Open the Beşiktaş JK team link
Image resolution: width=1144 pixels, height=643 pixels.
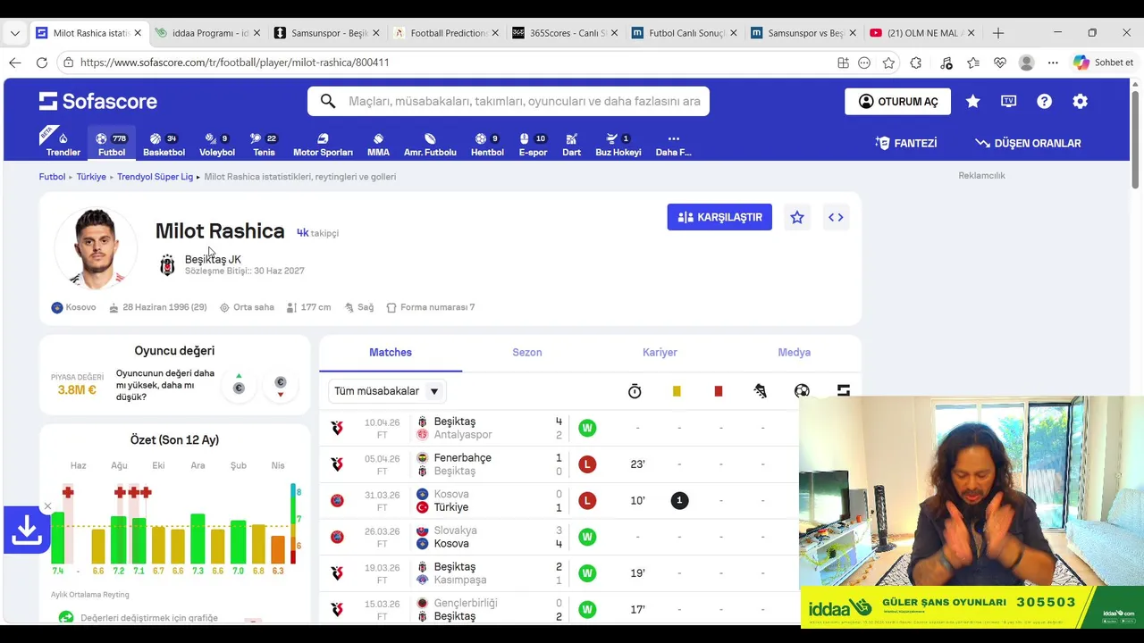click(213, 259)
